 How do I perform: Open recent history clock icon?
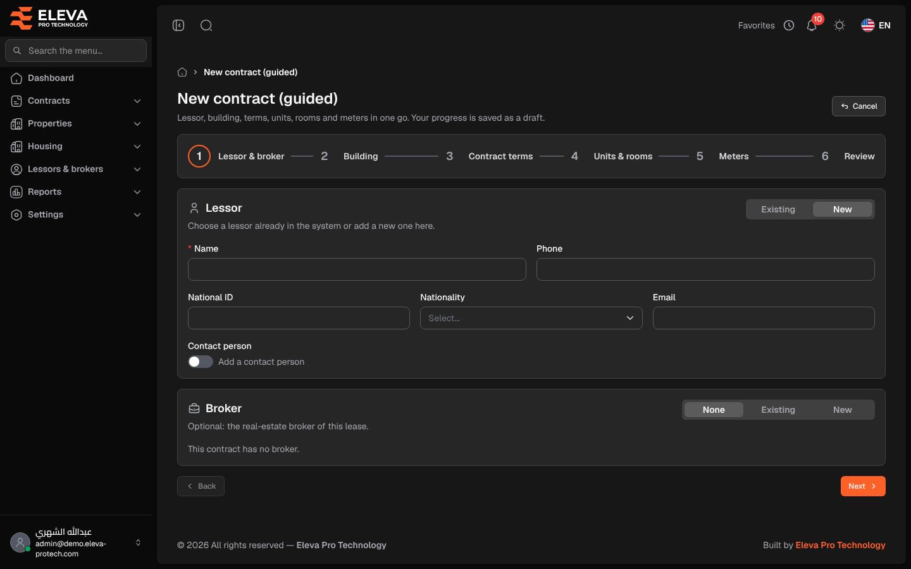point(789,25)
